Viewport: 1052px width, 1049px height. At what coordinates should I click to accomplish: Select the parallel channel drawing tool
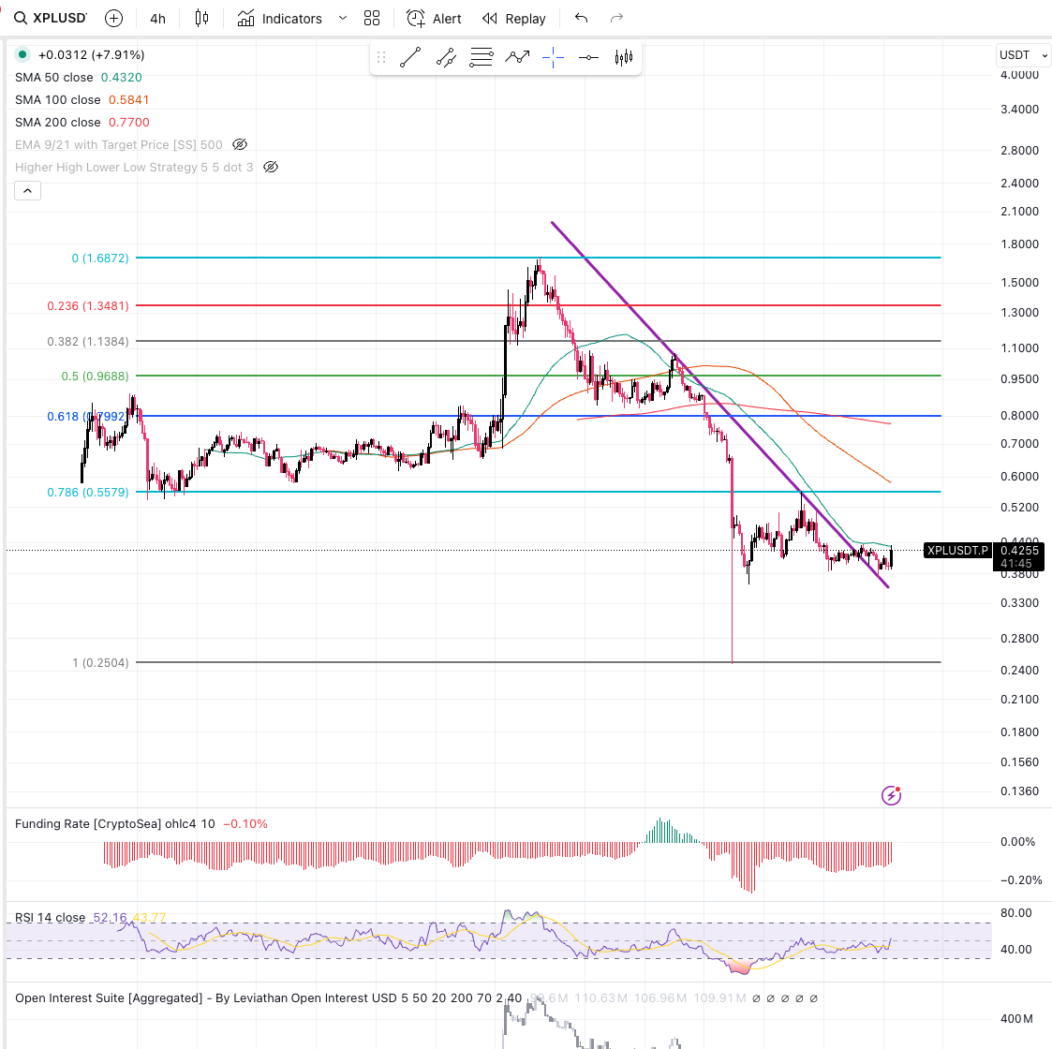(446, 58)
